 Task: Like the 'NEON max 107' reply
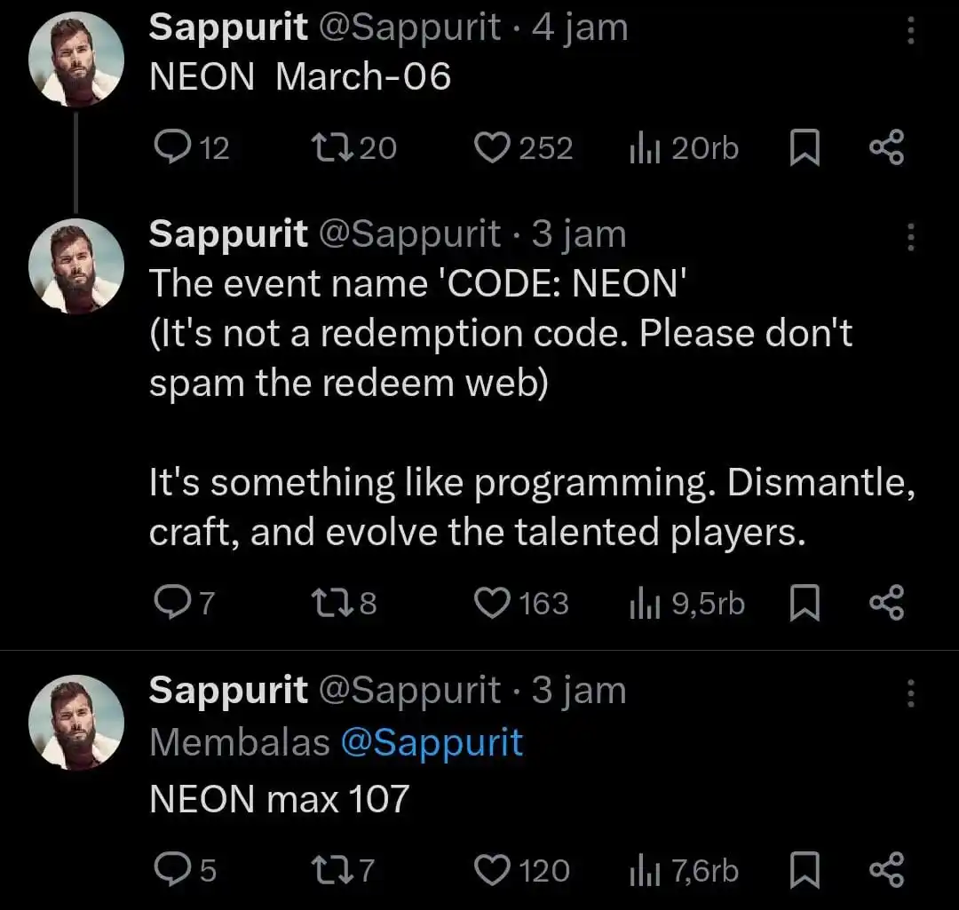point(490,870)
